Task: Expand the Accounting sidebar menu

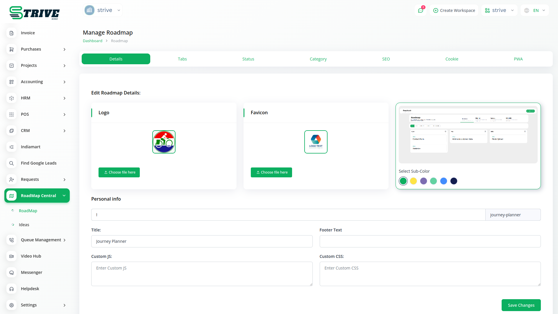Action: tap(37, 82)
